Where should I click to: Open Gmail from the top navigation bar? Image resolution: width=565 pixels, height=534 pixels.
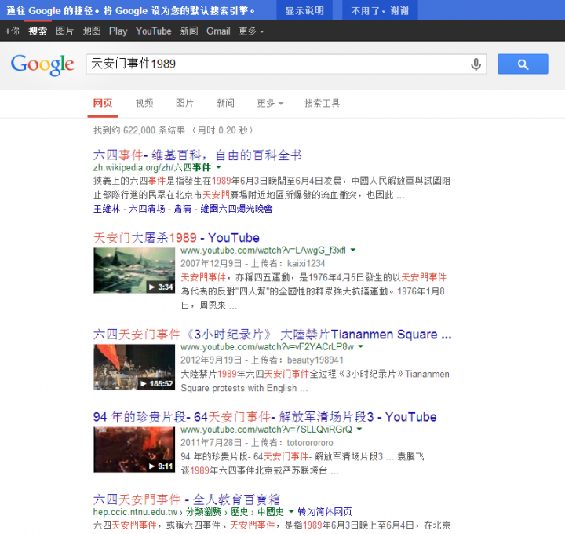click(218, 31)
